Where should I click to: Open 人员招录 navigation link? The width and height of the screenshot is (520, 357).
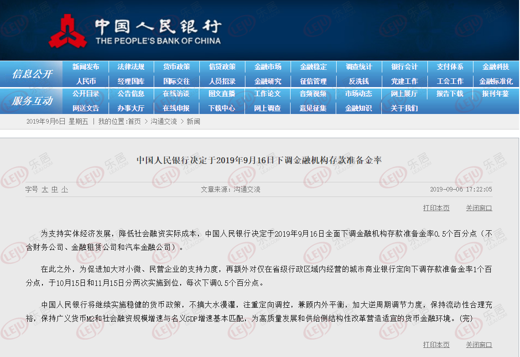coord(222,81)
